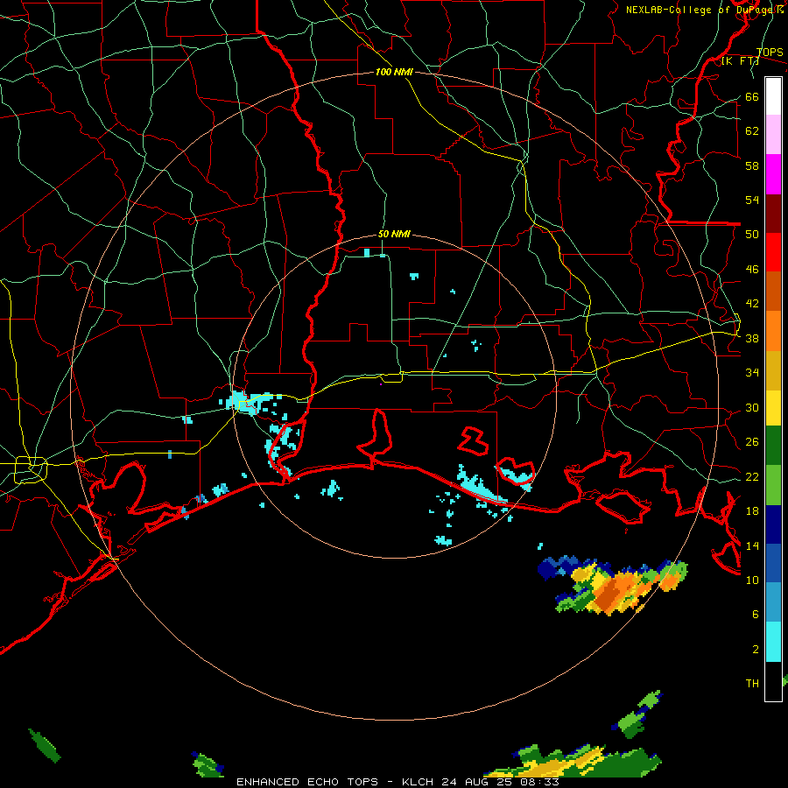Screen dimensions: 788x788
Task: Click the "TH" legend label
Action: (752, 684)
